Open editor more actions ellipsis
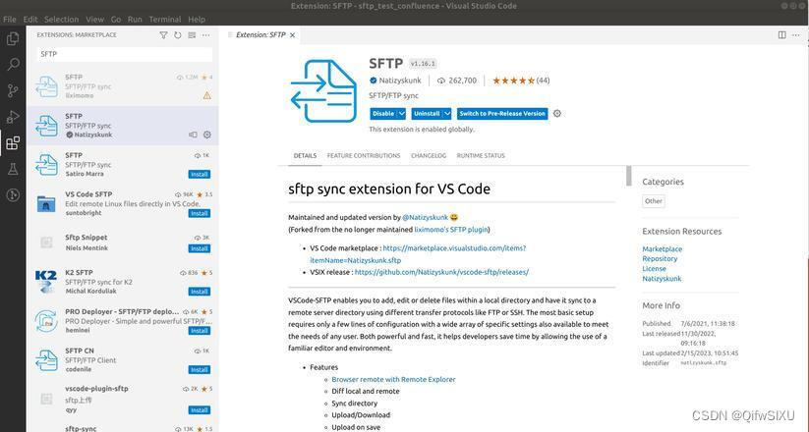809x432 pixels. [x=796, y=35]
